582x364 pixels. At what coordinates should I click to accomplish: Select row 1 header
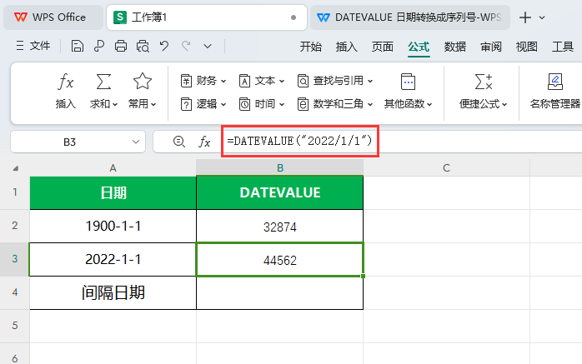[15, 192]
